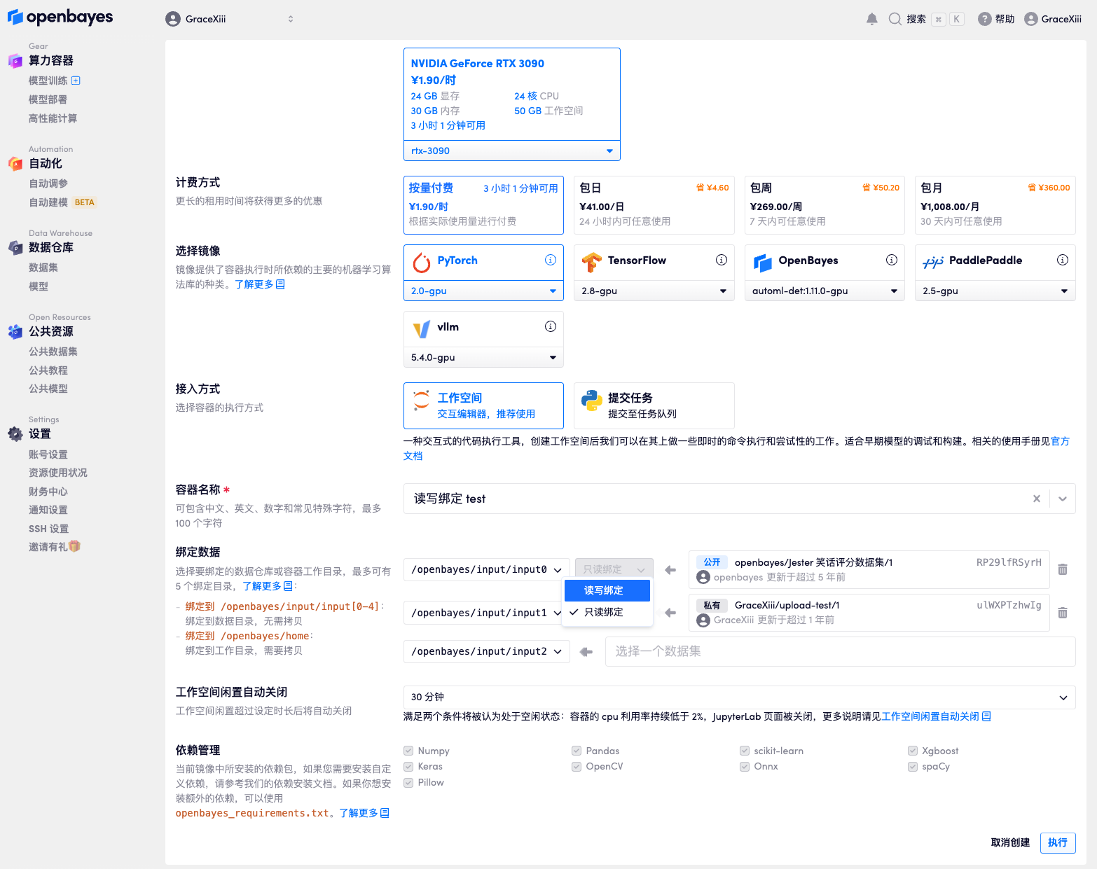The height and width of the screenshot is (869, 1097).
Task: Open the 算力容器 section in the sidebar
Action: tap(50, 60)
